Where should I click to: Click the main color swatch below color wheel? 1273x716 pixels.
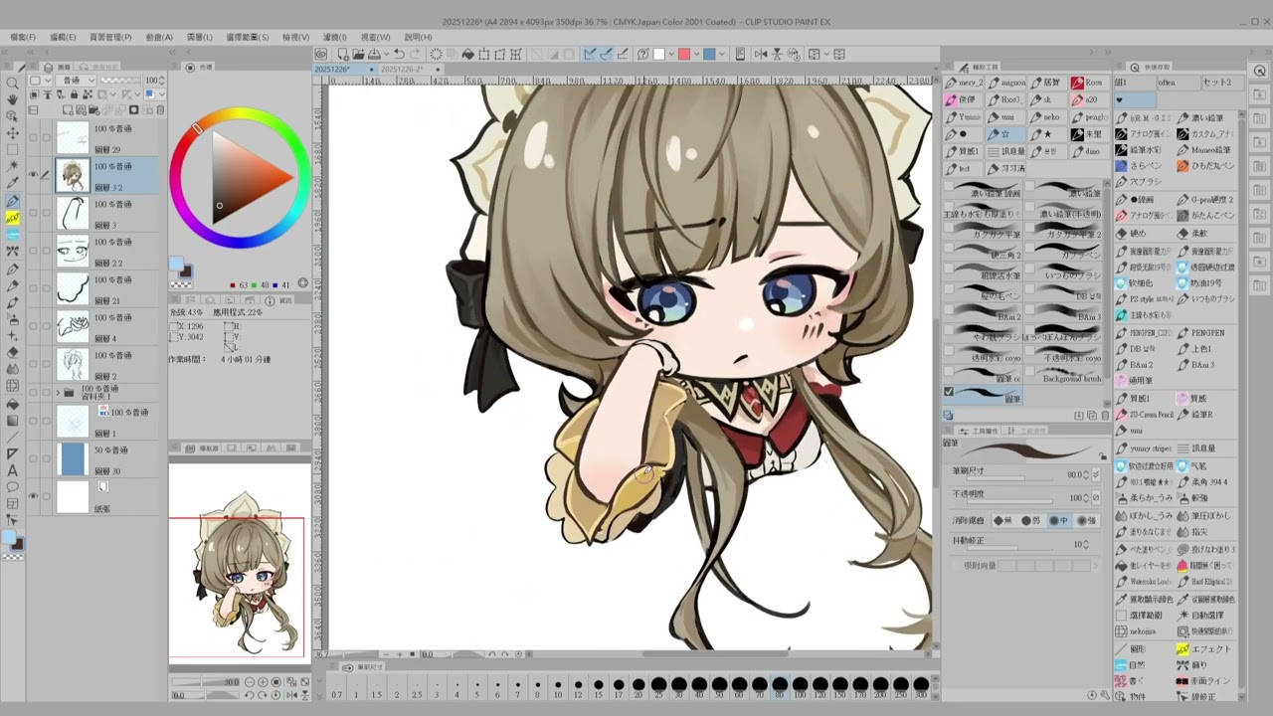click(x=176, y=264)
